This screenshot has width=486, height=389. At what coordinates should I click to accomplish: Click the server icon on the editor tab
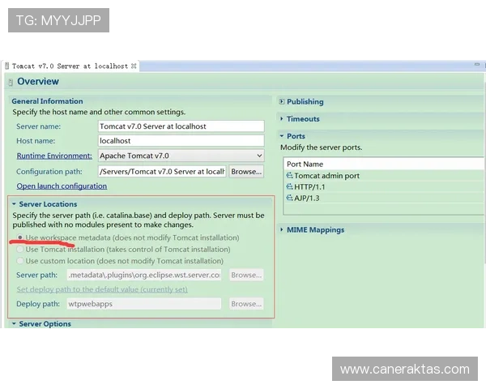(x=6, y=66)
